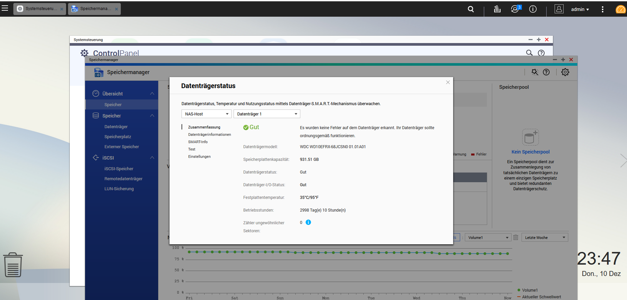Click the info icon next to abnormal sector count
The image size is (627, 300).
coord(308,222)
